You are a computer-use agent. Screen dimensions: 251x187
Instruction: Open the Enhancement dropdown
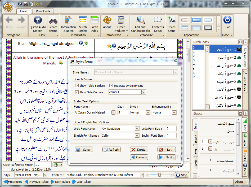(174, 112)
